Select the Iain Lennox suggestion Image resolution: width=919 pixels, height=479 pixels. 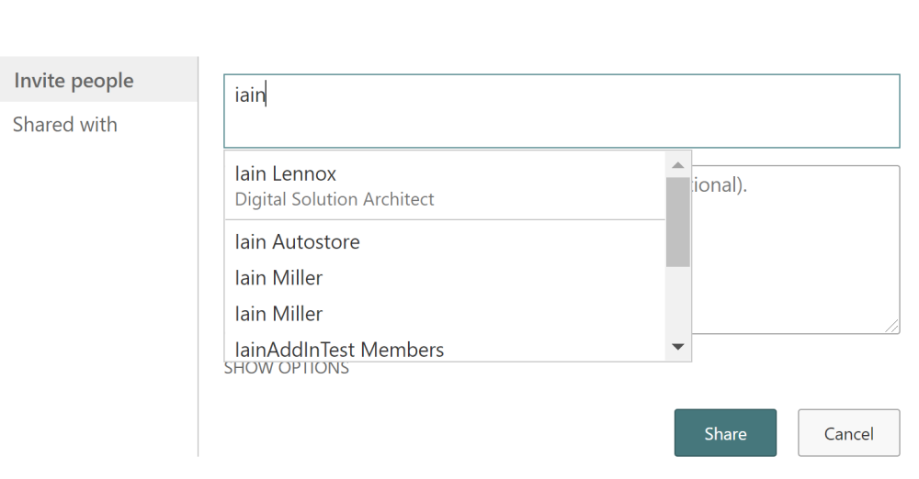(286, 173)
